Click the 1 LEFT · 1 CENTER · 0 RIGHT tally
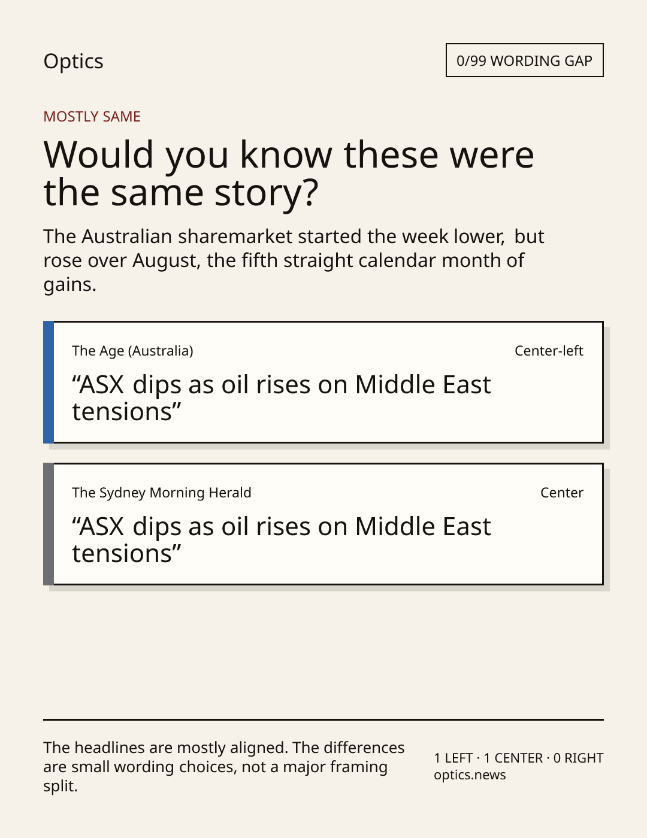Image resolution: width=647 pixels, height=838 pixels. [519, 758]
